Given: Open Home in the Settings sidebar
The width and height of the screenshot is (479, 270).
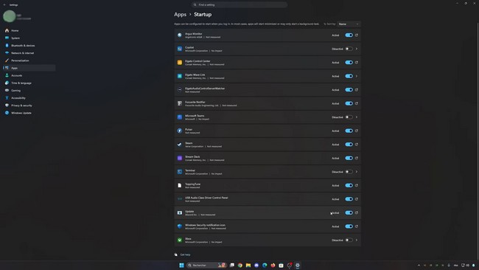Looking at the screenshot, I should 29,30.
